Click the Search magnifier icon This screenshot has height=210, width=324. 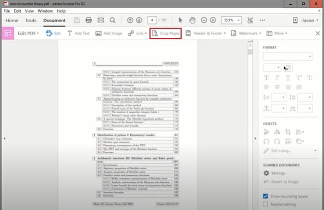click(x=112, y=20)
